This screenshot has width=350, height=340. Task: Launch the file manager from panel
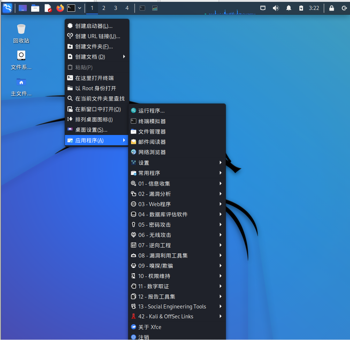click(x=35, y=8)
